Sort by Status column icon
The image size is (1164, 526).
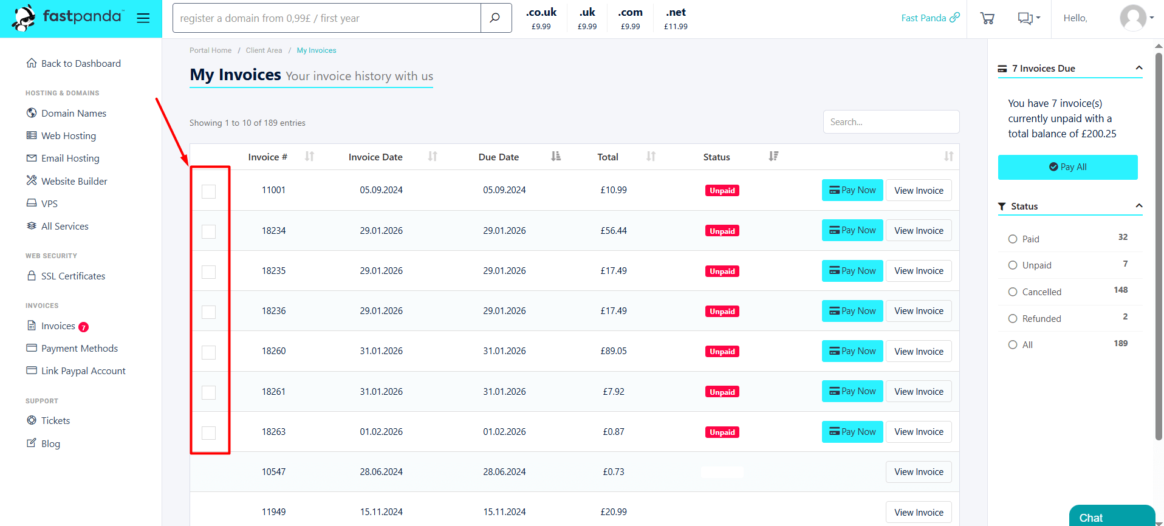click(773, 157)
